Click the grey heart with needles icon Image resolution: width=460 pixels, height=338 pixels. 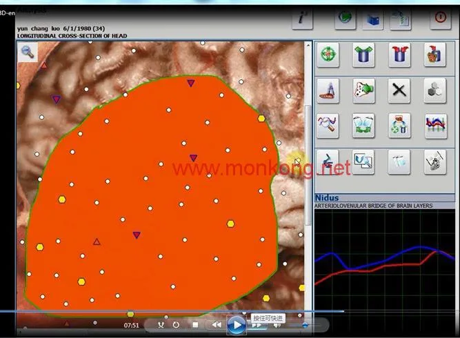434,162
